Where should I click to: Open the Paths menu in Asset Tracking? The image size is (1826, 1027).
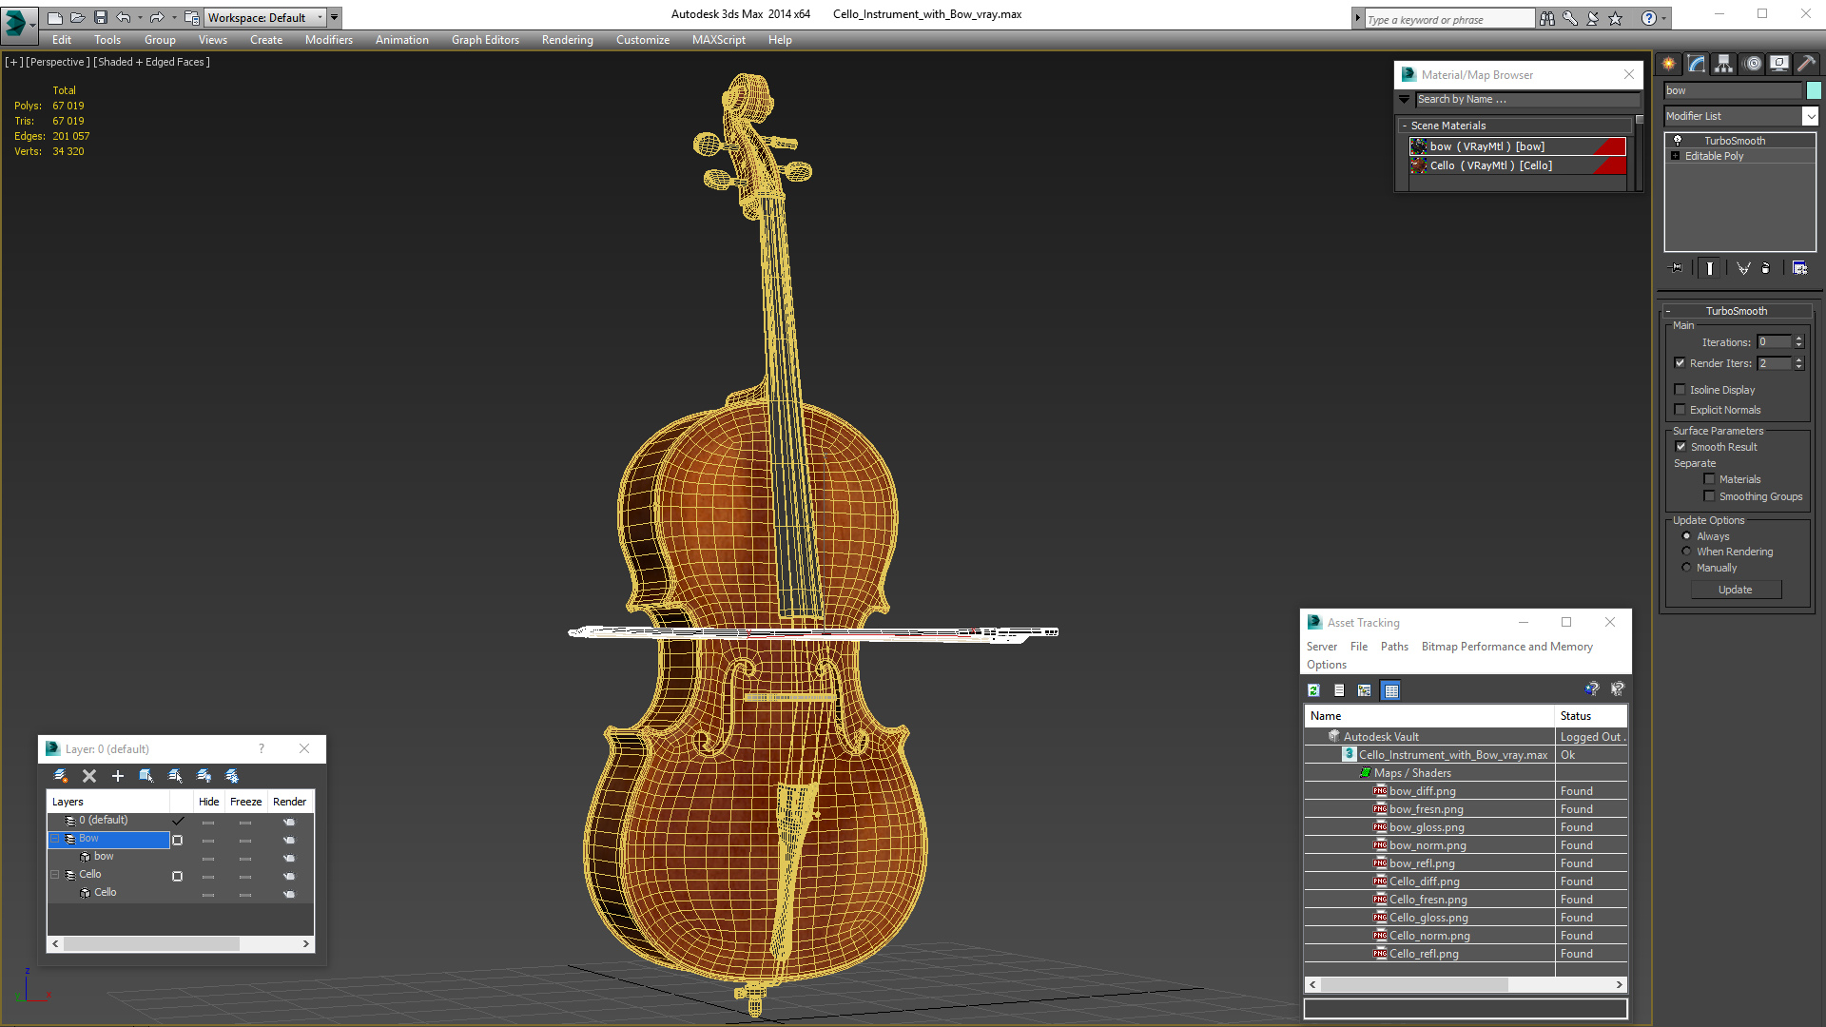pos(1393,647)
